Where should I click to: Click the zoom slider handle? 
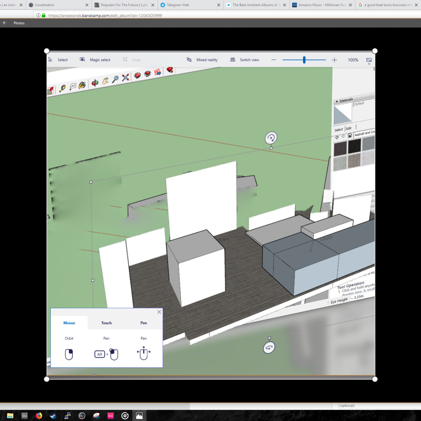pos(304,60)
